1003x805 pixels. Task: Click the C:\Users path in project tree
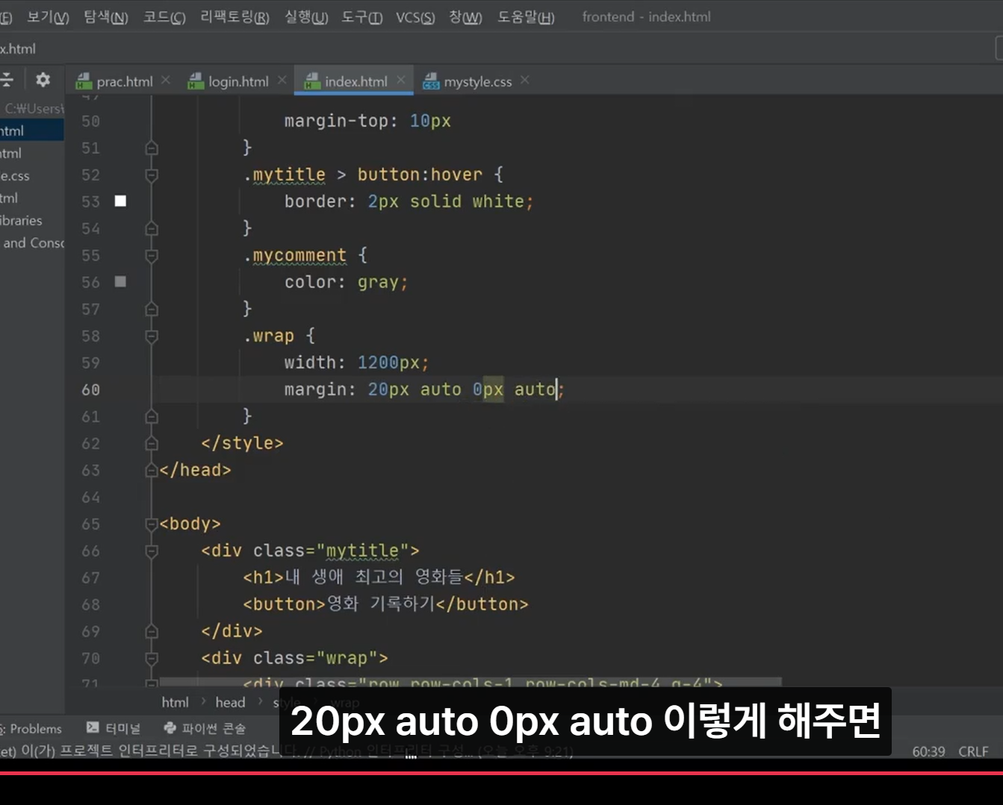(x=34, y=108)
